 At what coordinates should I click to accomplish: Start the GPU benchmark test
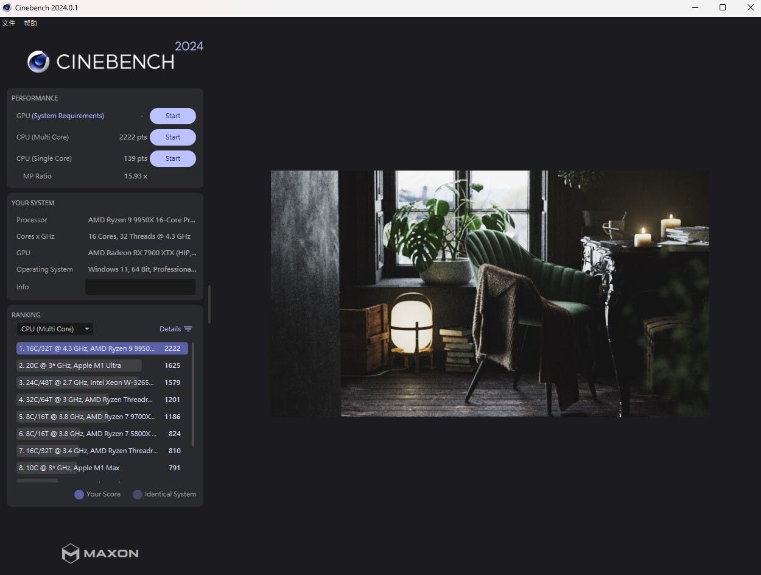click(173, 116)
